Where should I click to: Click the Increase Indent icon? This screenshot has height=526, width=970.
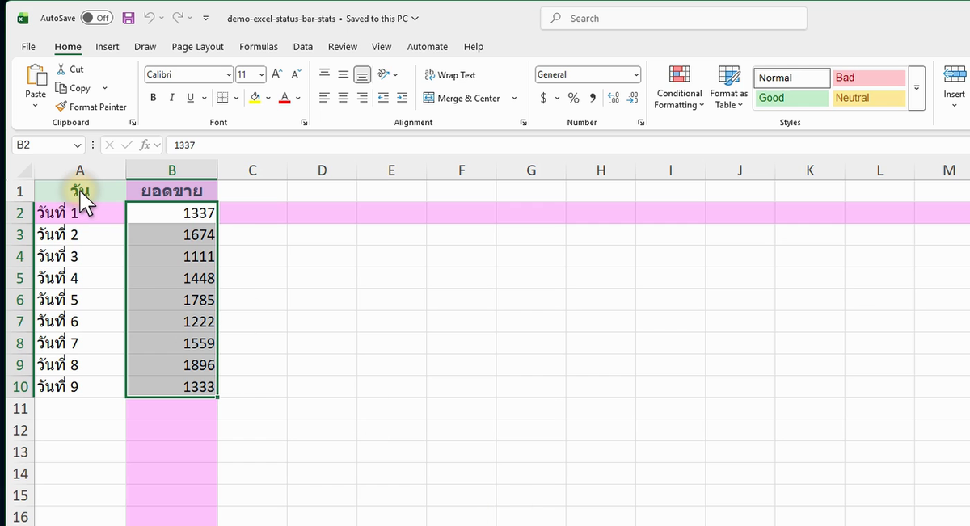click(403, 98)
